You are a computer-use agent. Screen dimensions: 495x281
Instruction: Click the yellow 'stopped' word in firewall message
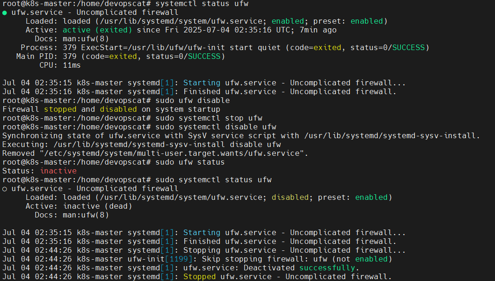coord(60,109)
